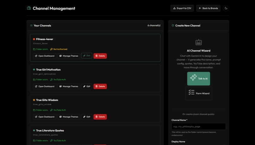Click the green status dot of True Girl Motivation
This screenshot has height=145, width=255.
coord(34,69)
